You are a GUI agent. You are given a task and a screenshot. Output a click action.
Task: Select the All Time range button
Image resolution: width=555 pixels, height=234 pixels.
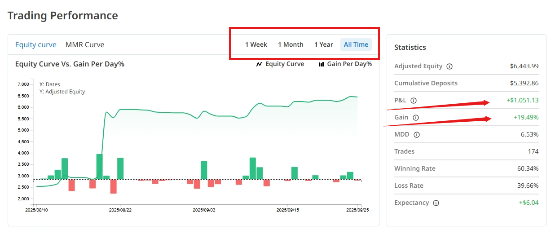pyautogui.click(x=356, y=44)
